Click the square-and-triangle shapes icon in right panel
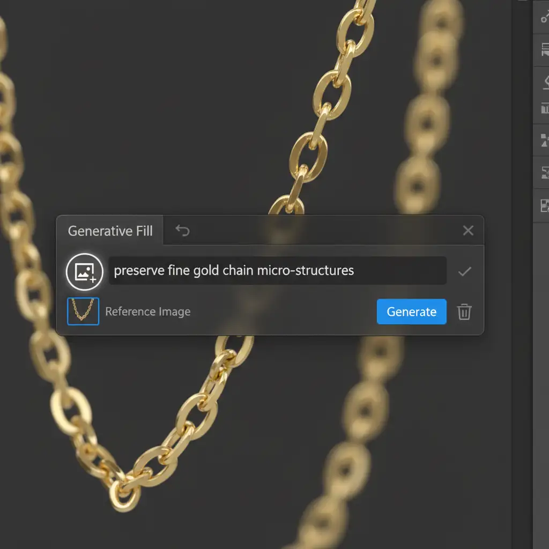This screenshot has width=549, height=549. pos(544,140)
